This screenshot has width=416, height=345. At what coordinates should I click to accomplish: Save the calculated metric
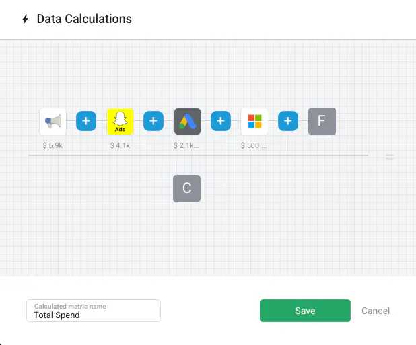[x=305, y=311]
